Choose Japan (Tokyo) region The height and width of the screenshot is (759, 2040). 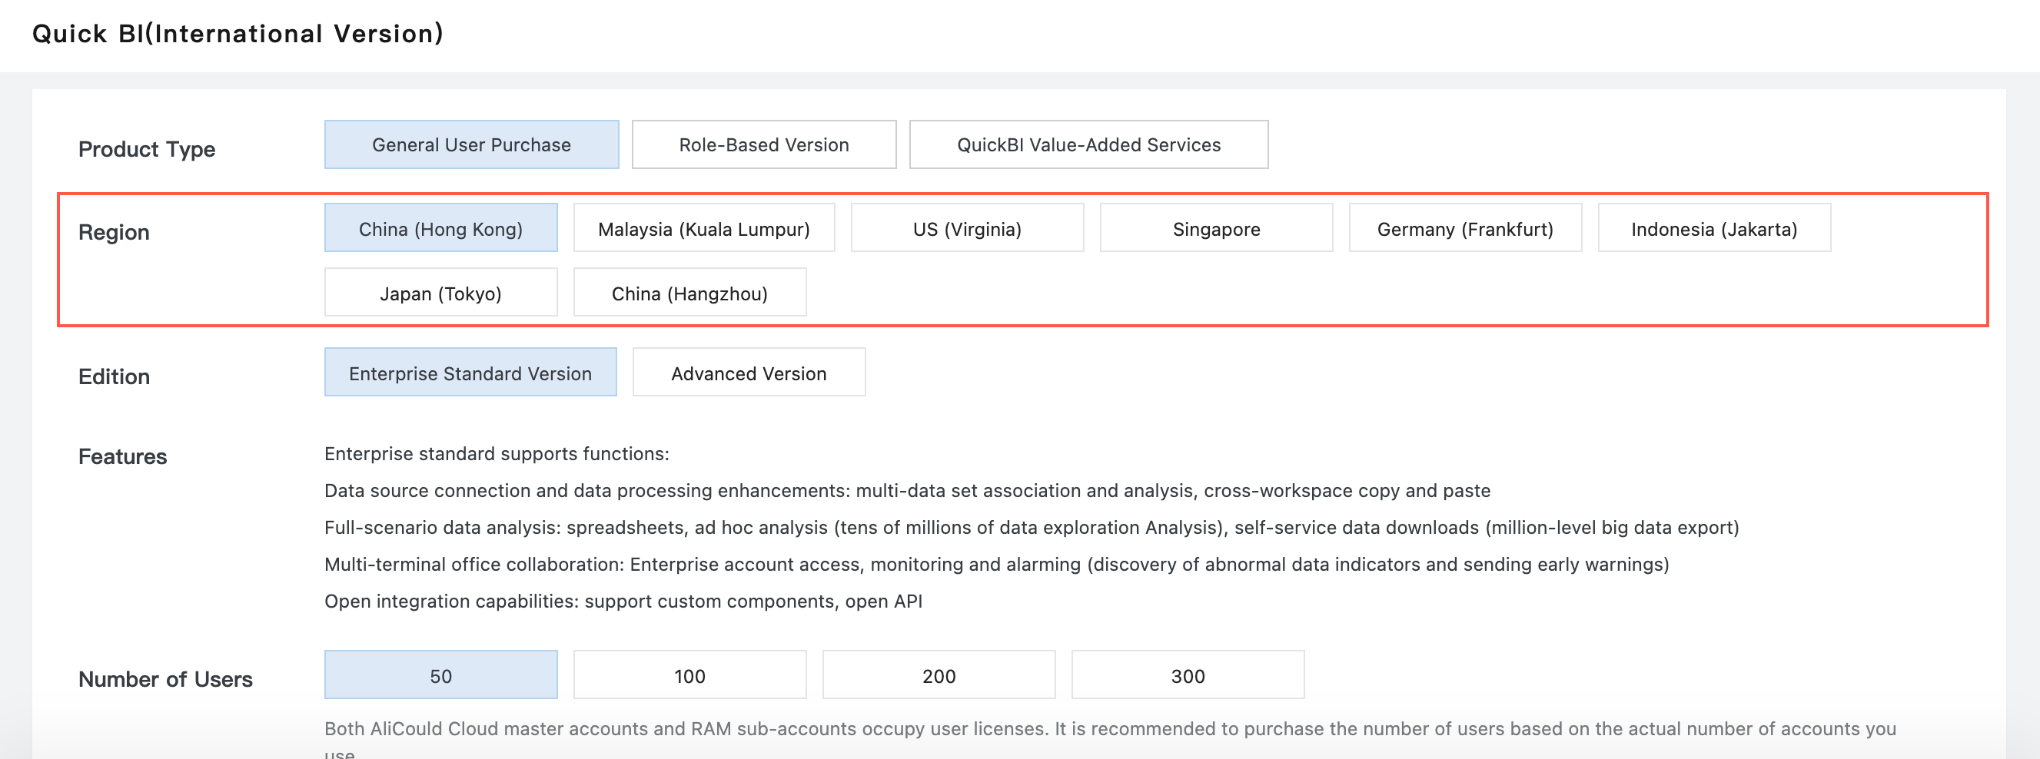(440, 293)
